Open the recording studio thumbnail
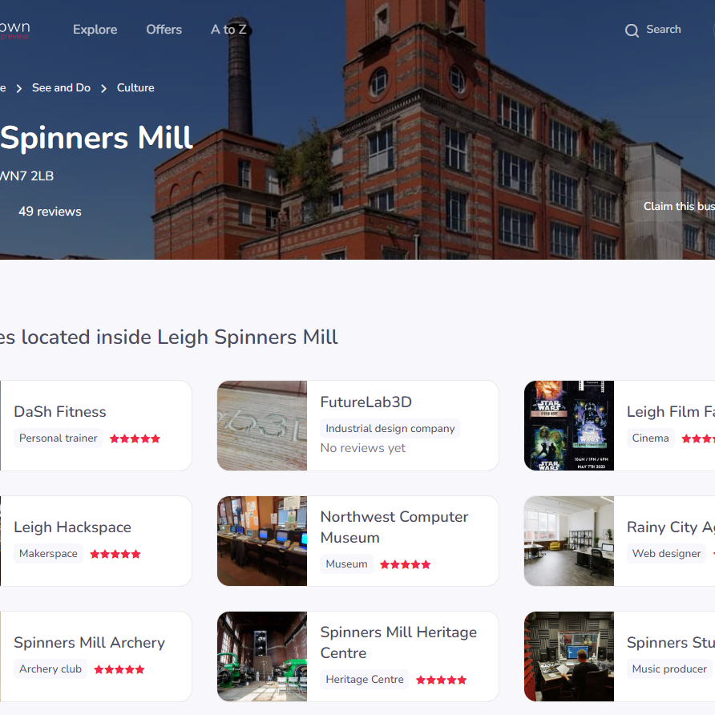 coord(569,656)
